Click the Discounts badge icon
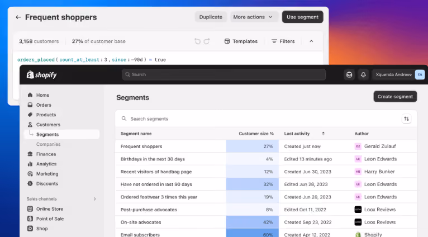Screen dimensions: 428x237 point(30,183)
